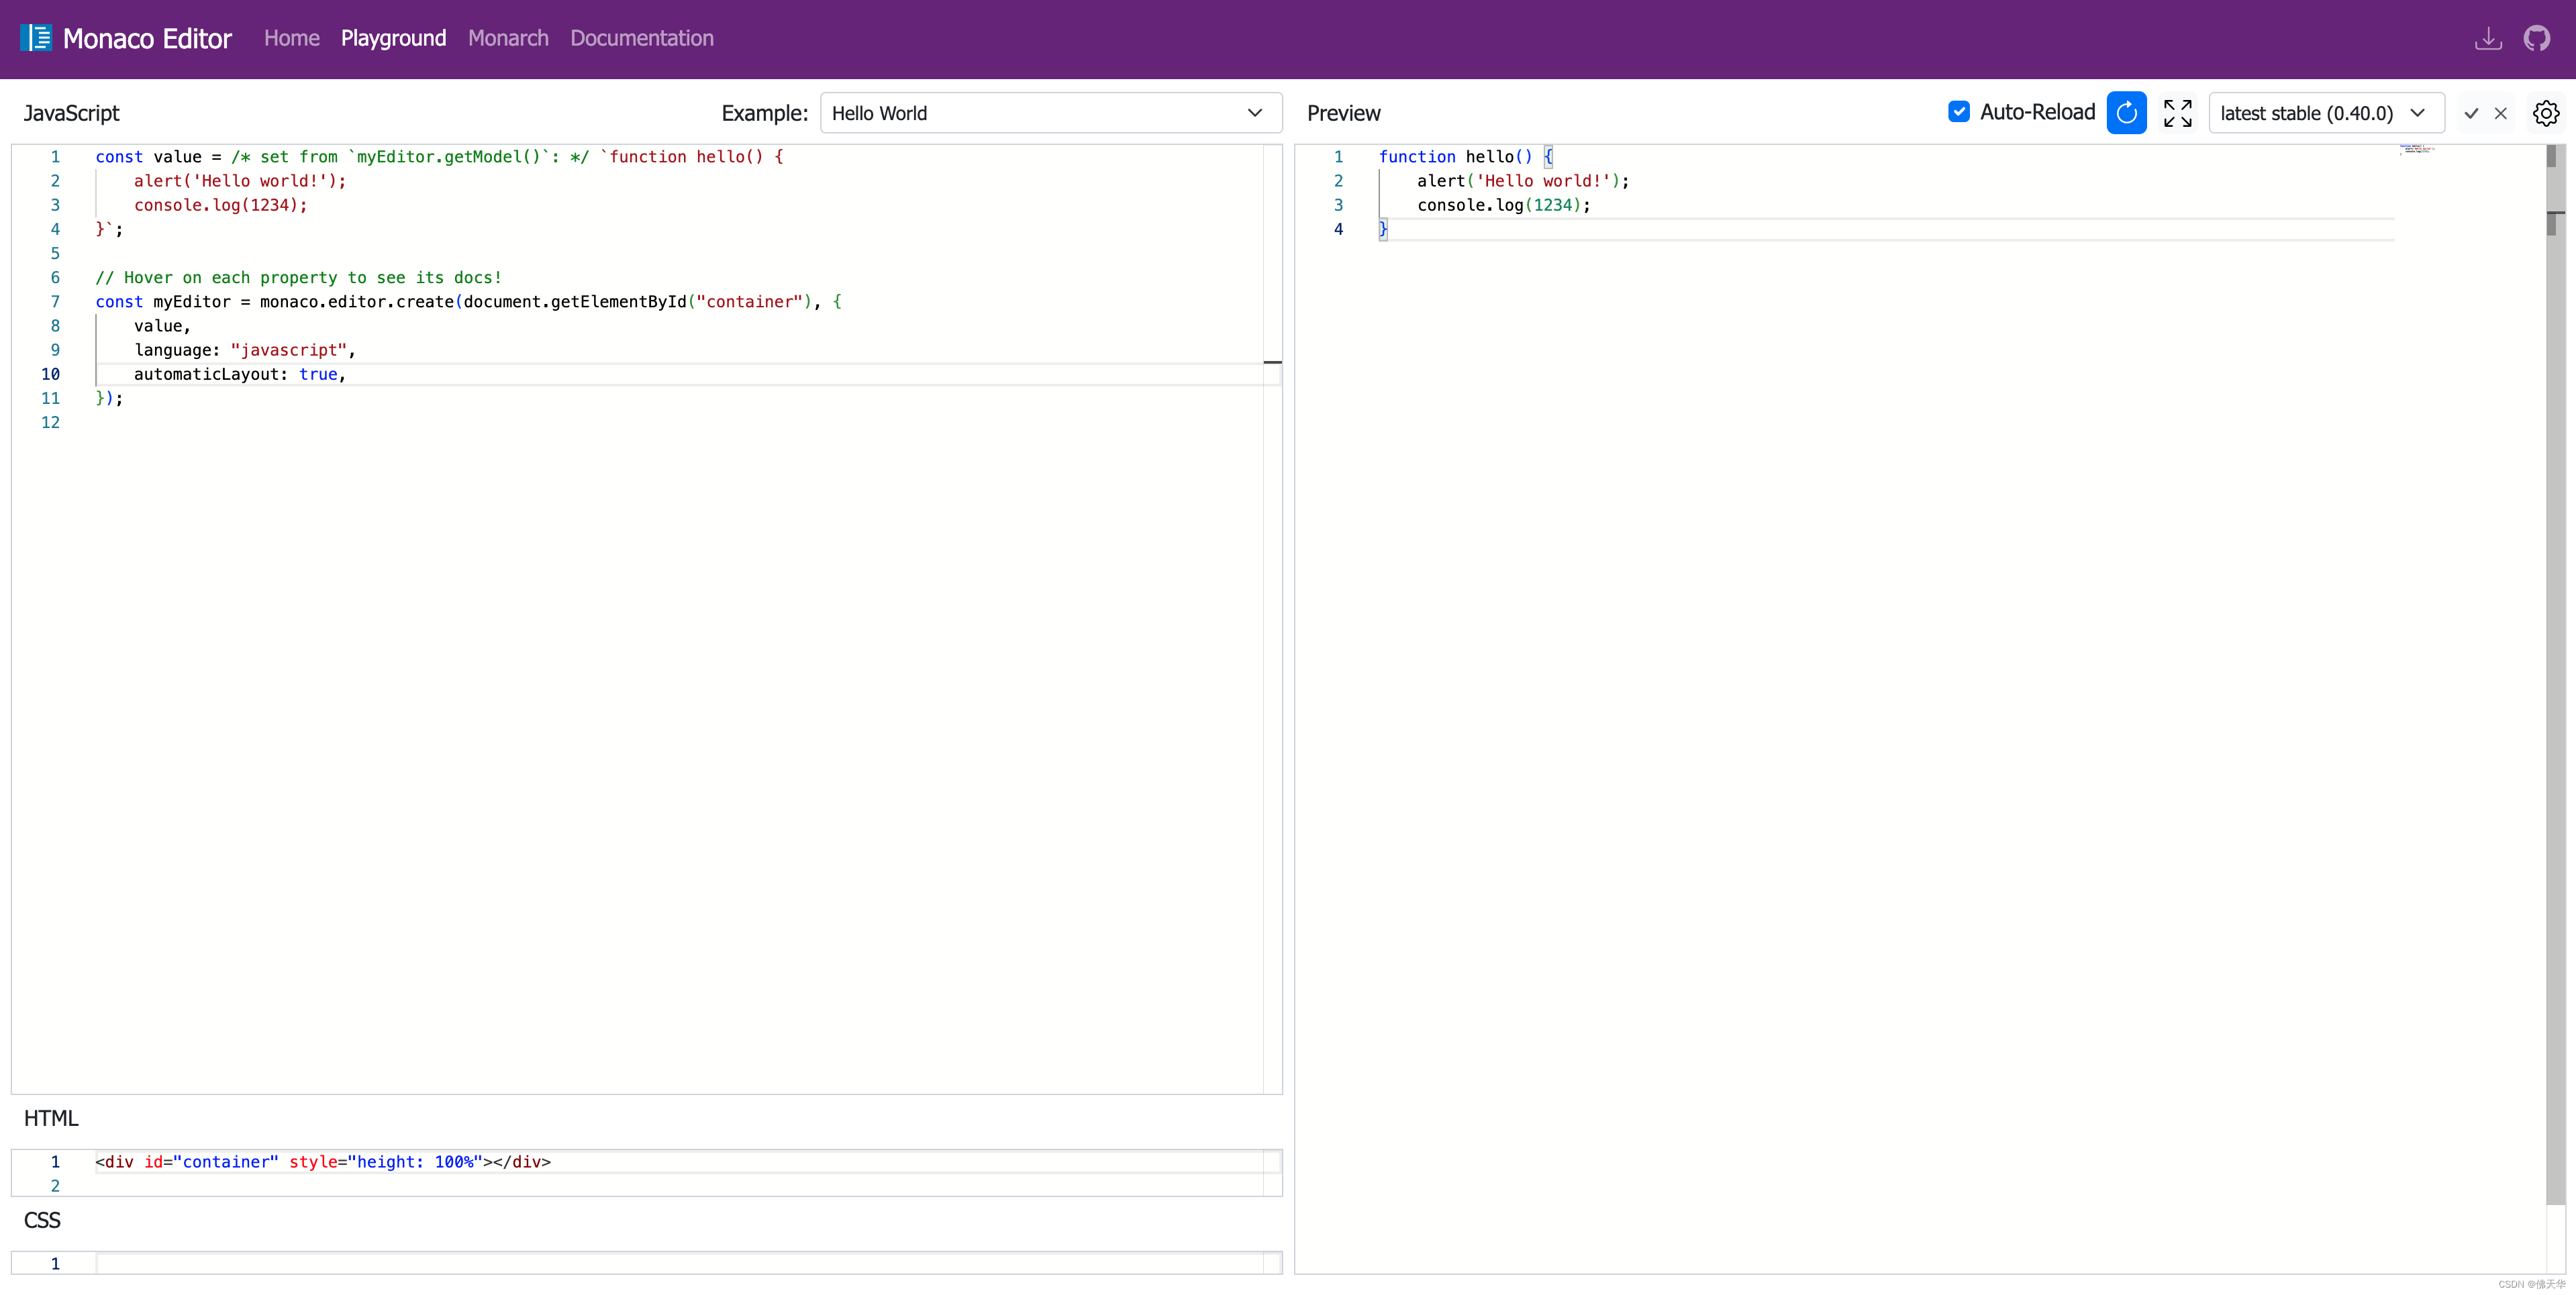Toggle the Auto-Reload checkbox in Preview
Screen dimensions: 2576x1295
[1962, 112]
